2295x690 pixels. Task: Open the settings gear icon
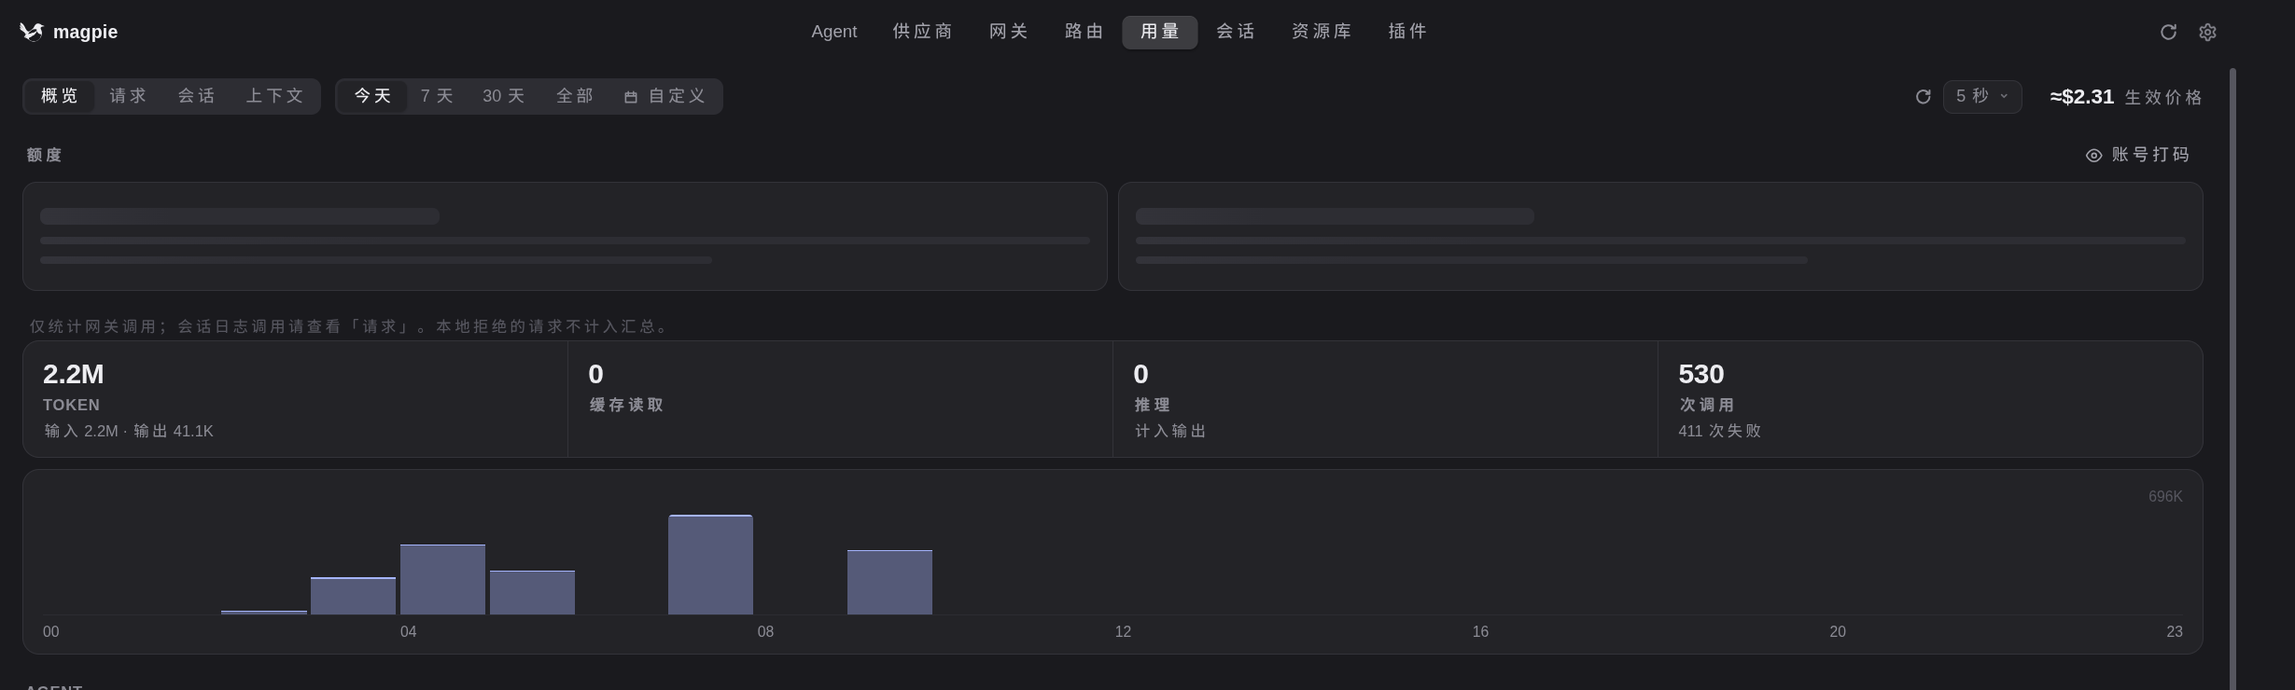2207,33
